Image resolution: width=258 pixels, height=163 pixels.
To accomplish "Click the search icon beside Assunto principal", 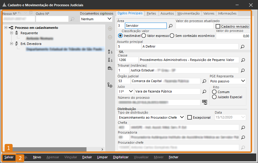I will coord(242,47).
